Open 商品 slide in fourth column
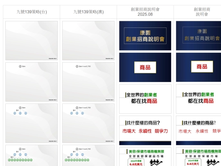Screen dimensions: 221x166 point(198,67)
